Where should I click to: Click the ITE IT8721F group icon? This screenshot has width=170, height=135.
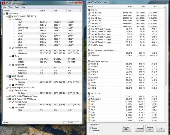[89, 94]
